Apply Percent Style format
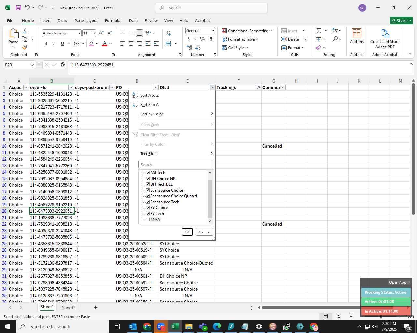The height and width of the screenshot is (333, 417). 203,39
